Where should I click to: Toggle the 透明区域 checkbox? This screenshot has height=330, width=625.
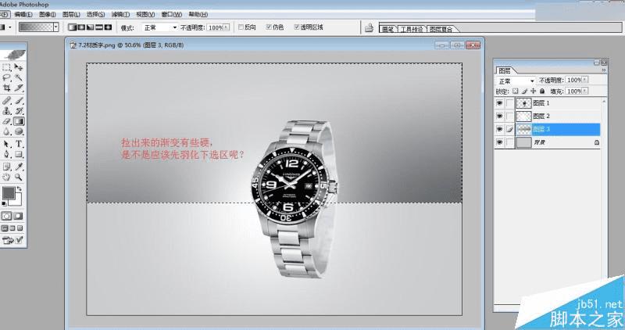[296, 27]
